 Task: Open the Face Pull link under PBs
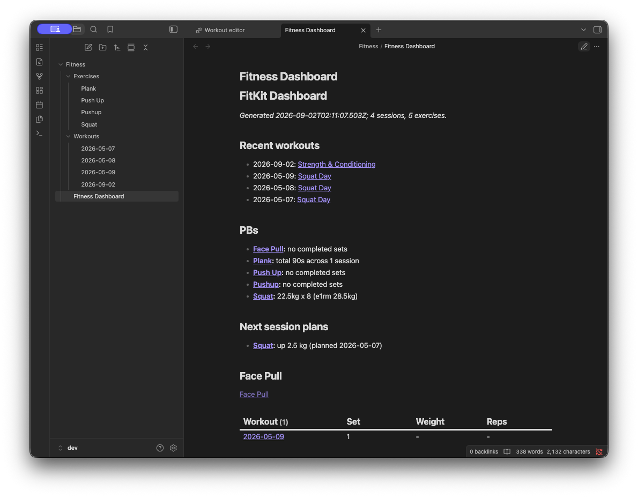coord(268,249)
